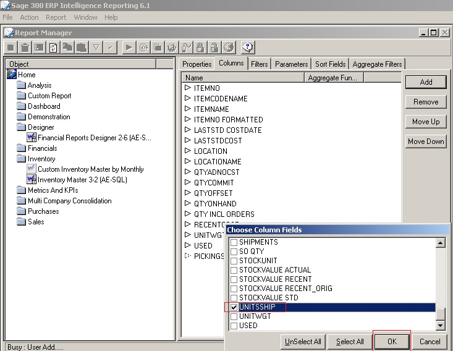Click the copy toolbar icon

[x=67, y=48]
